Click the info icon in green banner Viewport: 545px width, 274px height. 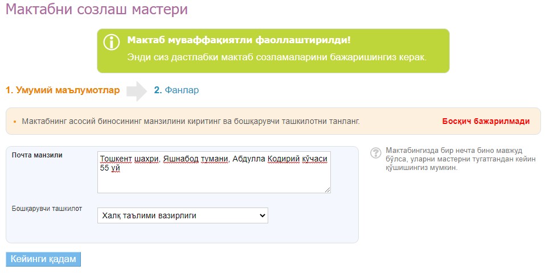tap(112, 42)
